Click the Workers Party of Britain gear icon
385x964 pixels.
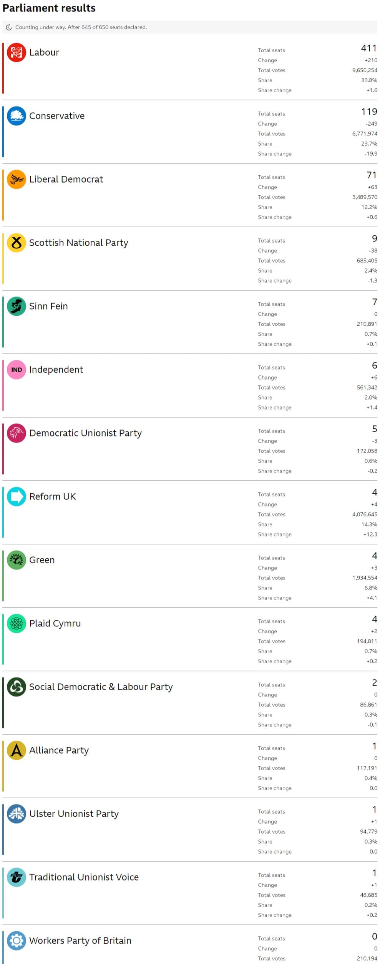click(17, 941)
